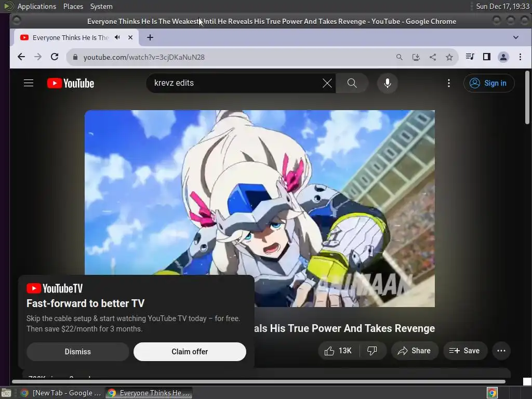532x399 pixels.
Task: Switch to New Tab taskbar window
Action: [61, 393]
